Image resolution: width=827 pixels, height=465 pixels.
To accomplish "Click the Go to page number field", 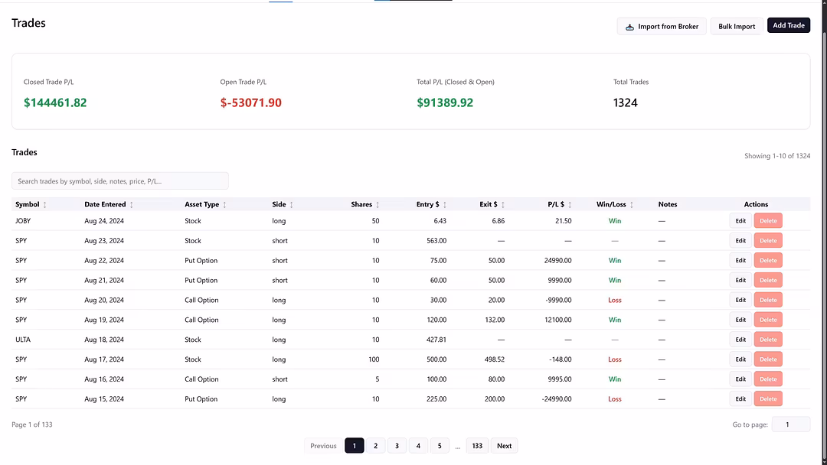I will coord(790,424).
